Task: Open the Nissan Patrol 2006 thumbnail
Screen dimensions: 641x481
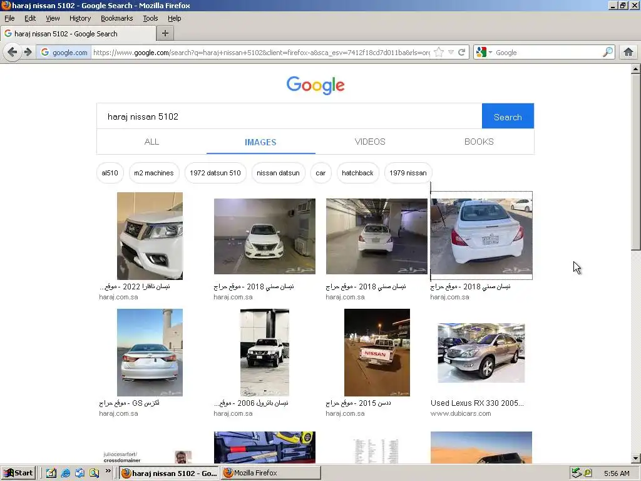Action: pyautogui.click(x=265, y=352)
